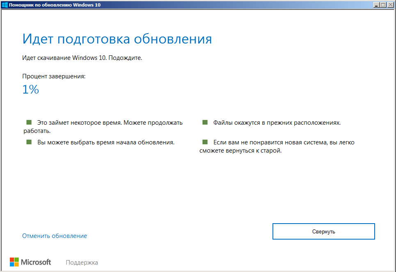396x272 pixels.
Task: Open the Поддержка link
Action: pyautogui.click(x=82, y=263)
